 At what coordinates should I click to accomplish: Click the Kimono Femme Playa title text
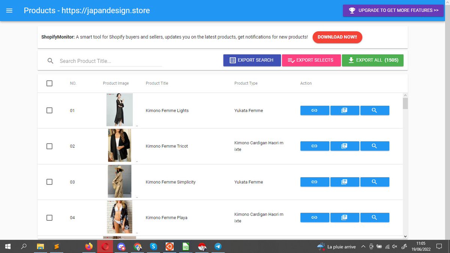point(166,217)
